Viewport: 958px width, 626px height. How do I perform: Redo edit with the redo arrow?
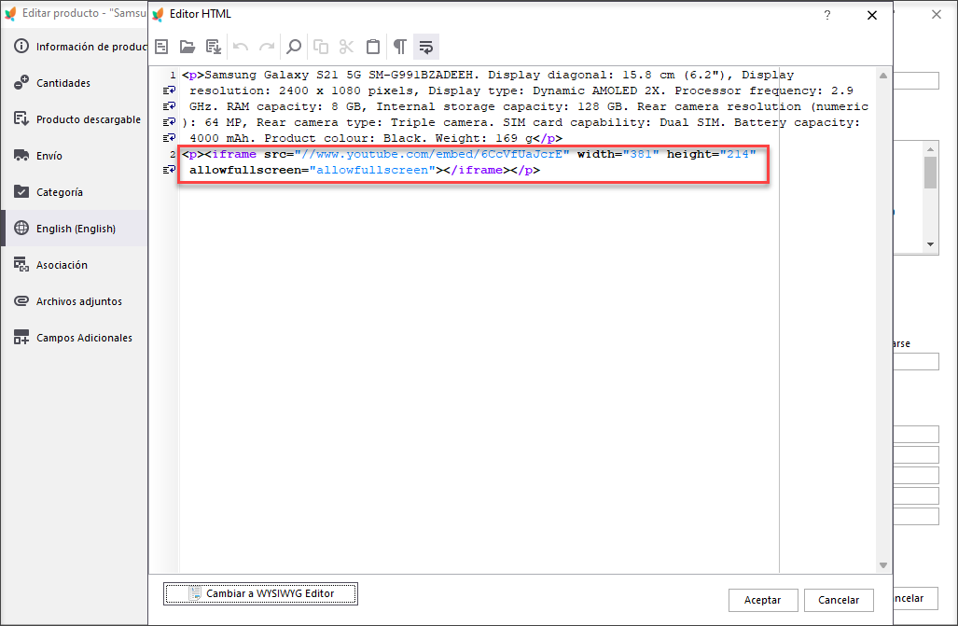[x=267, y=47]
